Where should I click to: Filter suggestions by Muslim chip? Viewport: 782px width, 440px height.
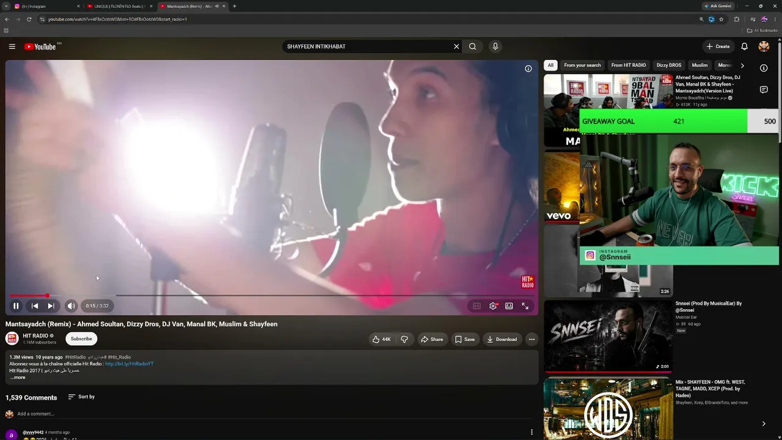tap(700, 65)
